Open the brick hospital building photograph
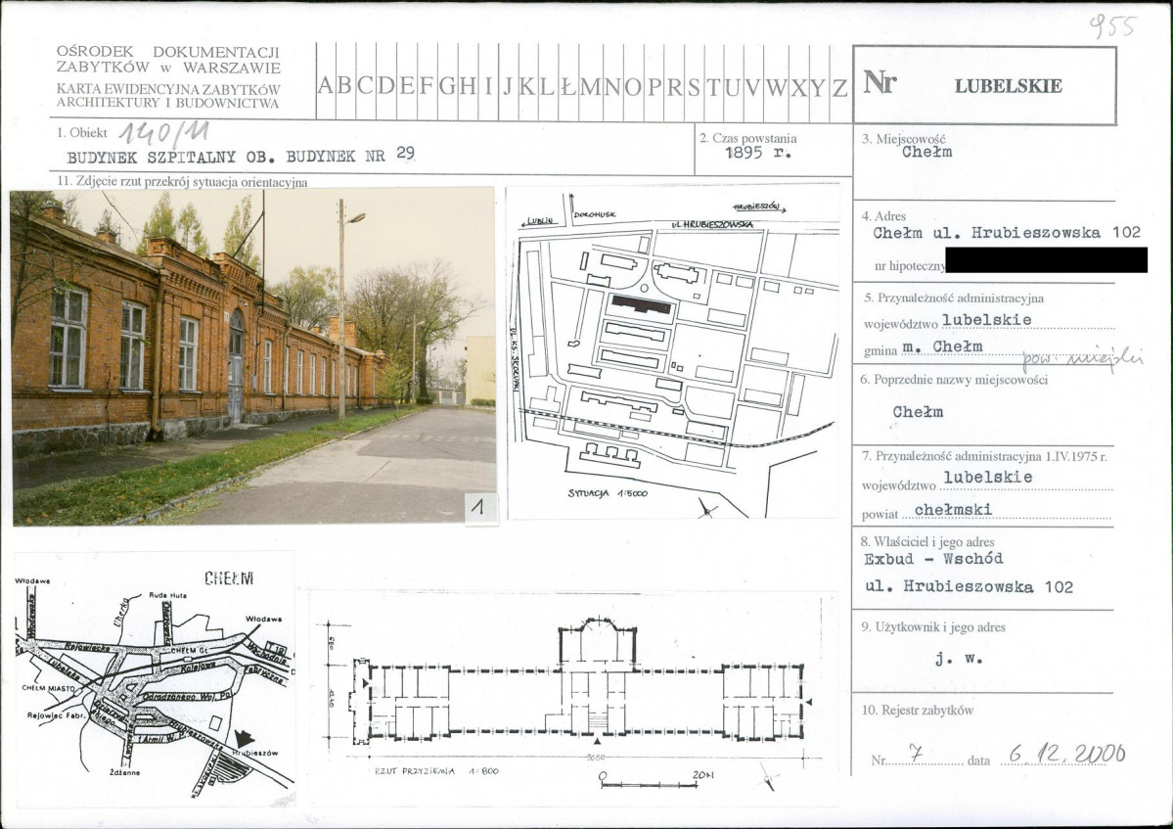The height and width of the screenshot is (829, 1173). 253,355
